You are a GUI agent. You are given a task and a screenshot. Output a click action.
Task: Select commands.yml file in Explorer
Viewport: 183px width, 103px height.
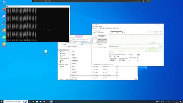tap(75, 65)
